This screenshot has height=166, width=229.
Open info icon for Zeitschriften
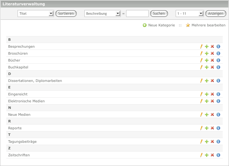click(x=218, y=155)
